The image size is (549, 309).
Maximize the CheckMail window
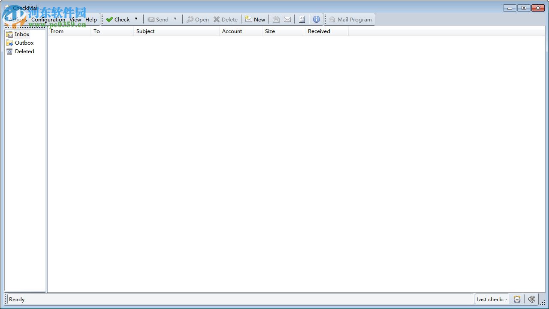524,8
